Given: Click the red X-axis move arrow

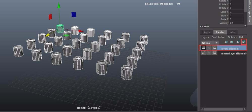Looking at the screenshot, I should tap(81, 31).
